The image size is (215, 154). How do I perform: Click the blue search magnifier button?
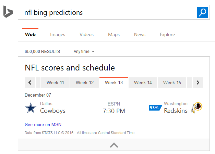pos(203,12)
